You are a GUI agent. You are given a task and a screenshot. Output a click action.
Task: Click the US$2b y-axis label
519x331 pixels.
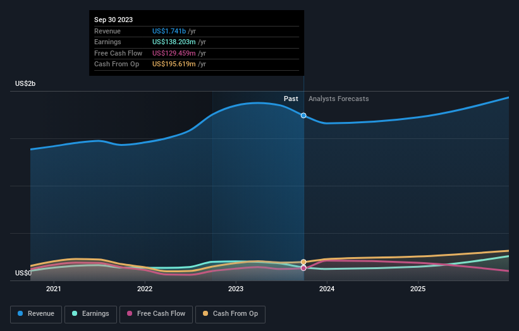[25, 83]
